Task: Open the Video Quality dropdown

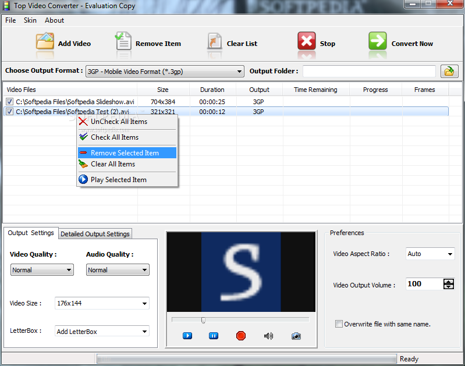Action: click(x=42, y=270)
